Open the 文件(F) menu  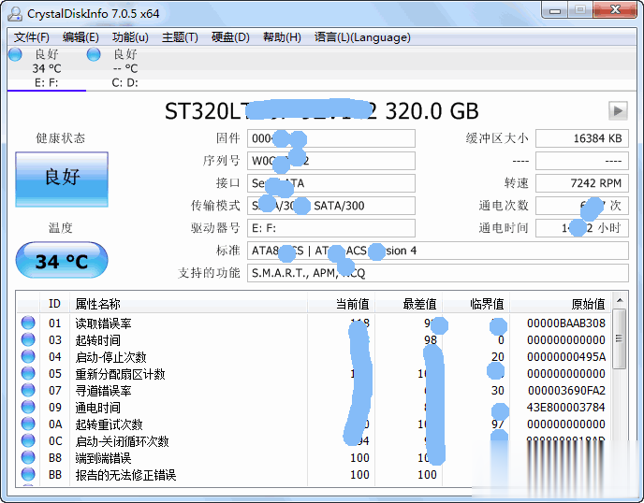tap(32, 37)
